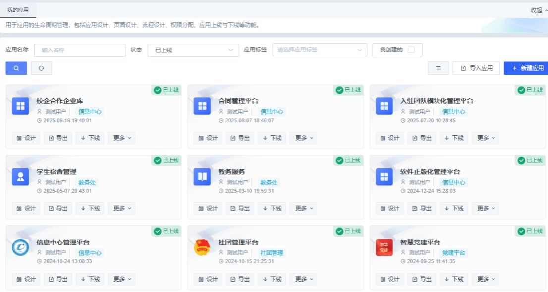Viewport: 548px width, 292px height.
Task: Open the 智慧党建平台 red icon
Action: pos(384,247)
